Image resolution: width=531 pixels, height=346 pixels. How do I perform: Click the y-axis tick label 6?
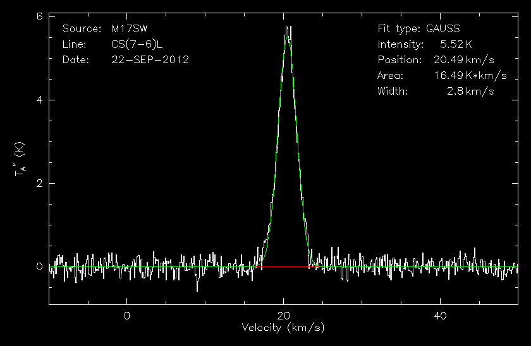40,16
